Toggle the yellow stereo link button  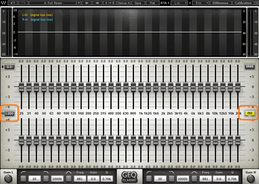250,113
